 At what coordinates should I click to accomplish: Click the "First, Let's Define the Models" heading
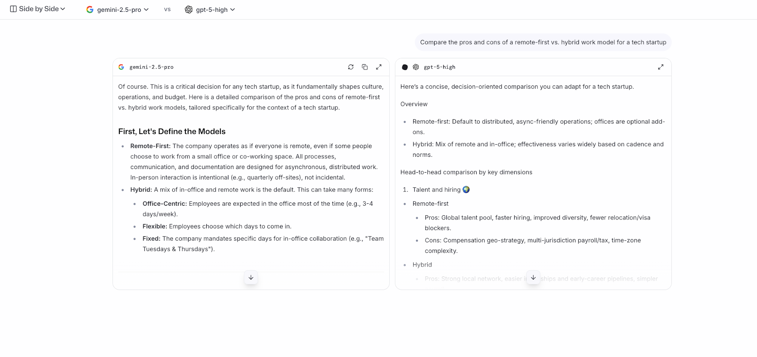[x=172, y=132]
